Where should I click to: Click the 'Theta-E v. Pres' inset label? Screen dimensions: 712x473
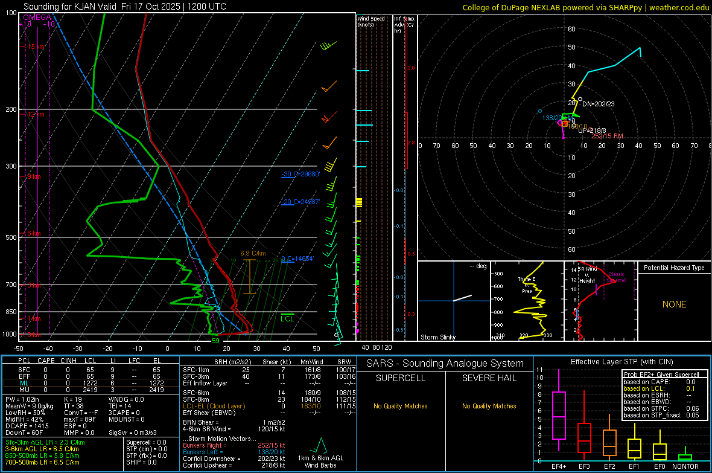[x=527, y=285]
